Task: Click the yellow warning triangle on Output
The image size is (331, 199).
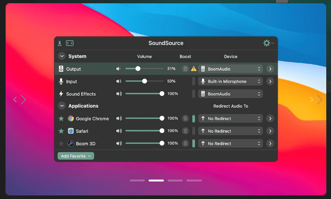Action: coord(194,69)
